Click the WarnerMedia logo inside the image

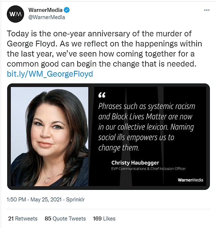190,180
